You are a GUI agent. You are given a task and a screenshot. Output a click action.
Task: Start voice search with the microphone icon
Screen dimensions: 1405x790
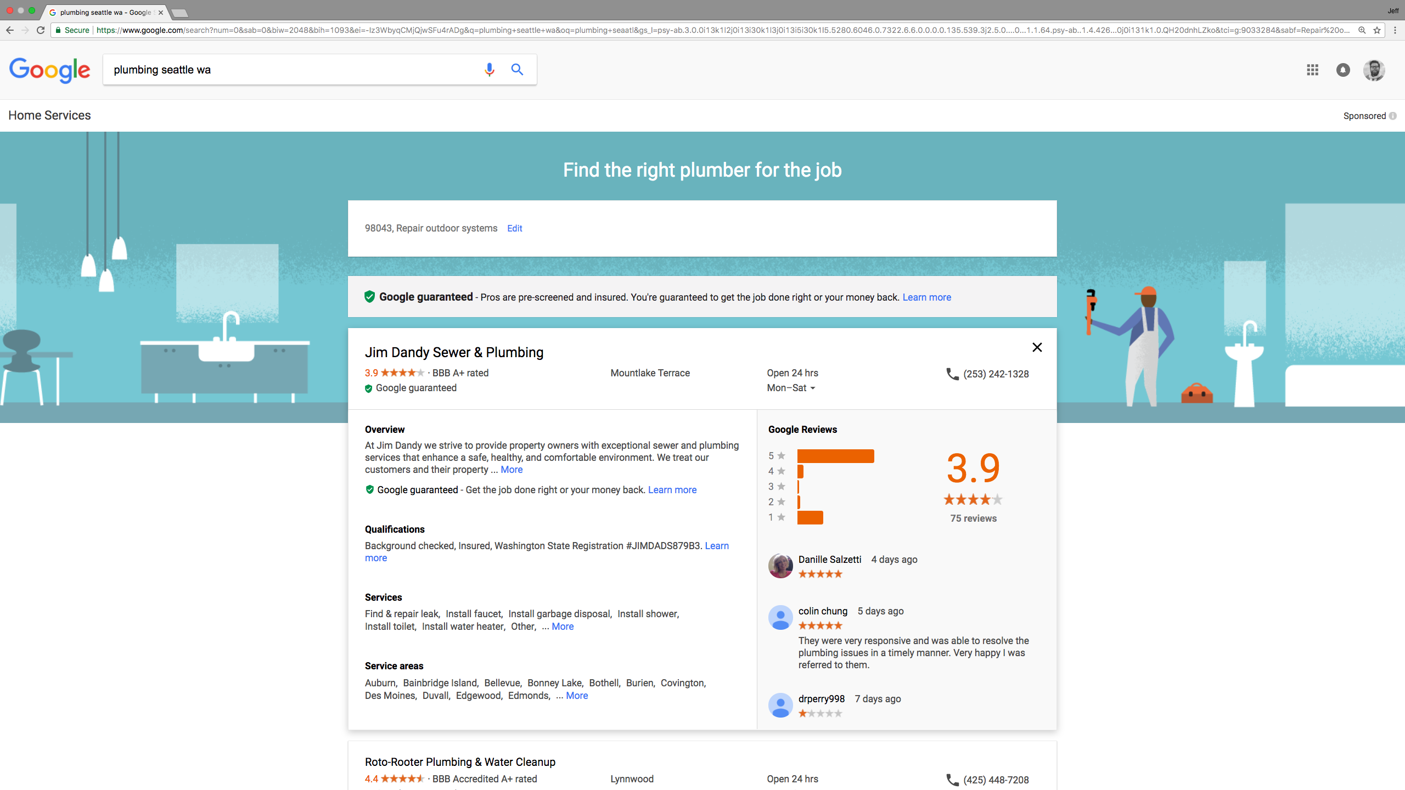489,70
